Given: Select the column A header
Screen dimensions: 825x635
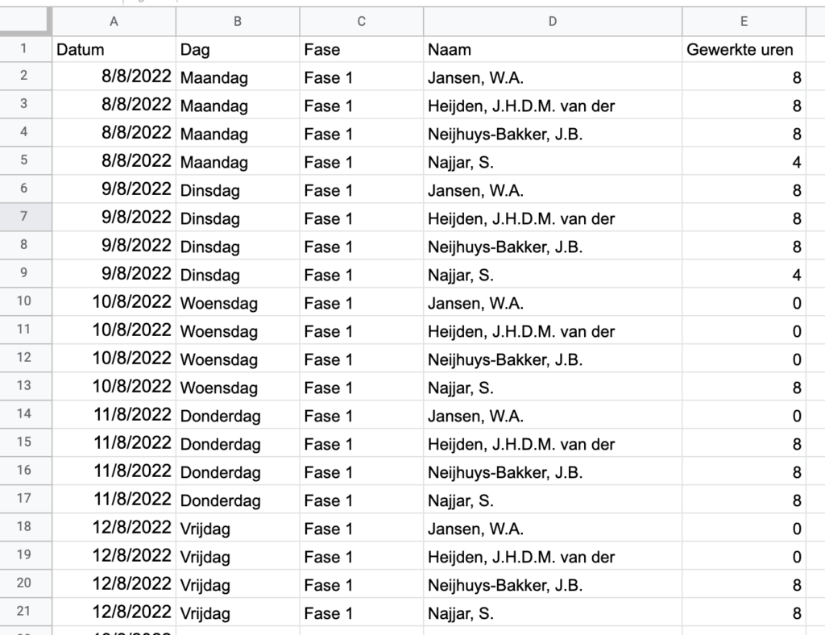Looking at the screenshot, I should pyautogui.click(x=114, y=22).
